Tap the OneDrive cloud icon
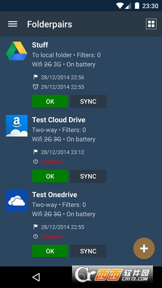Screen dimensions: 162x288 (x=17, y=201)
